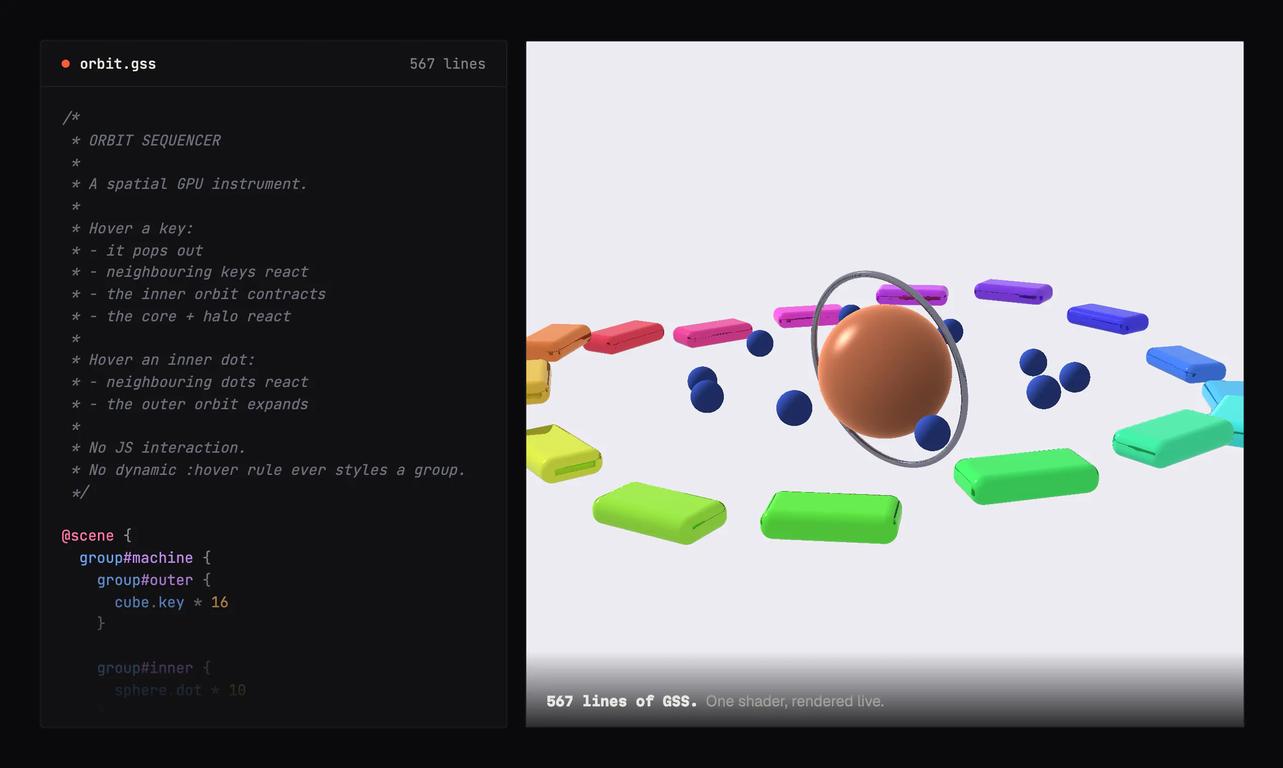Click the 'neighbouring keys react' comment line
Image resolution: width=1283 pixels, height=768 pixels.
pos(207,272)
